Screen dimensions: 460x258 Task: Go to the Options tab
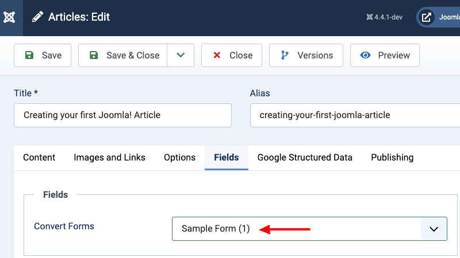pyautogui.click(x=179, y=157)
